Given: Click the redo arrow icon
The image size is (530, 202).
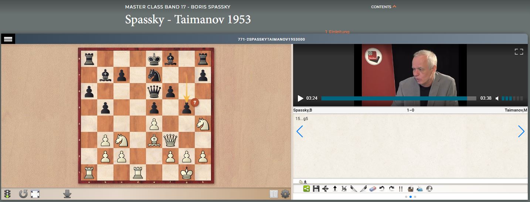Looking at the screenshot, I should [391, 189].
